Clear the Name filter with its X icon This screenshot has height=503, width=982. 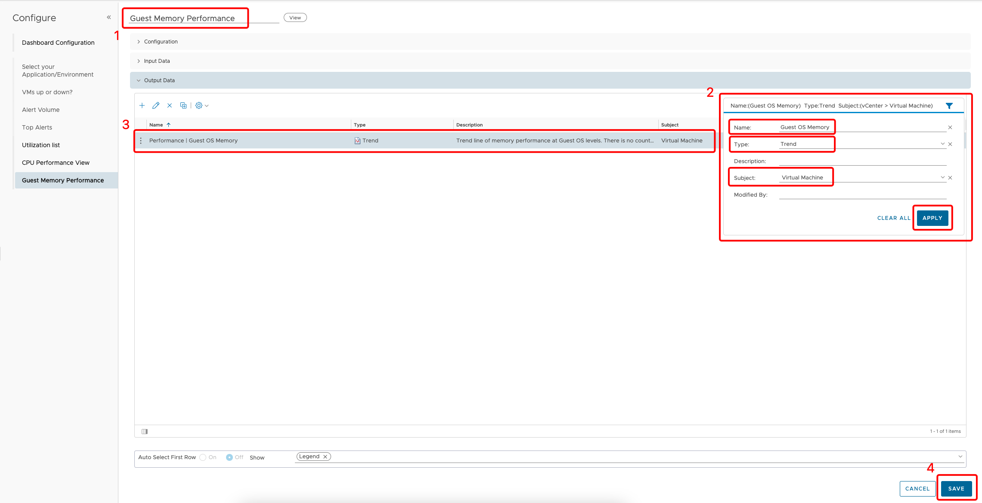pos(950,127)
